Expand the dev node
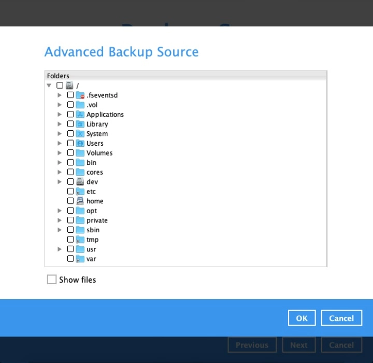Screen dimensions: 373x363 coord(60,181)
